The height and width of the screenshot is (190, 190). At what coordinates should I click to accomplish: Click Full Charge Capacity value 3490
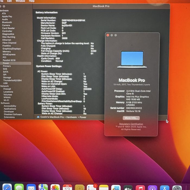coord(93,51)
